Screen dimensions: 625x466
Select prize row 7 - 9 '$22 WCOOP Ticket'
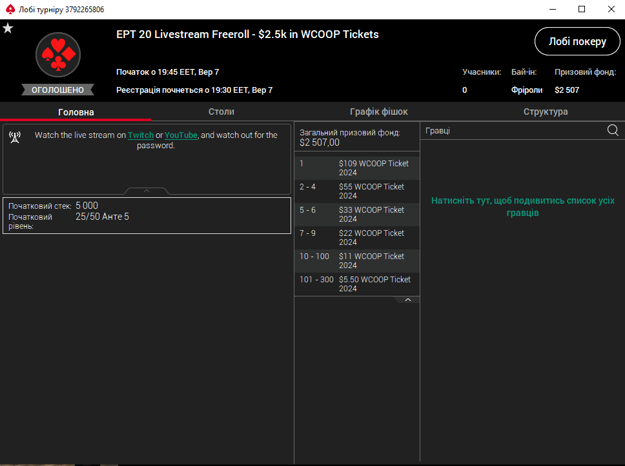click(357, 238)
